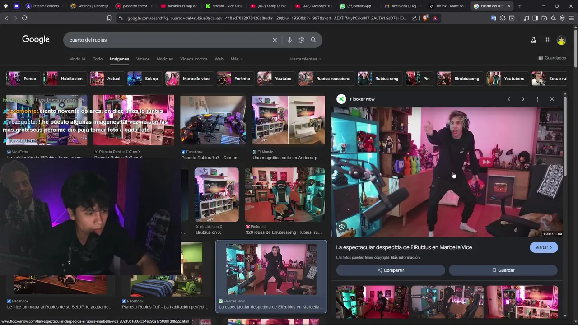578x325 pixels.
Task: Go to Google home via logo
Action: 36,39
